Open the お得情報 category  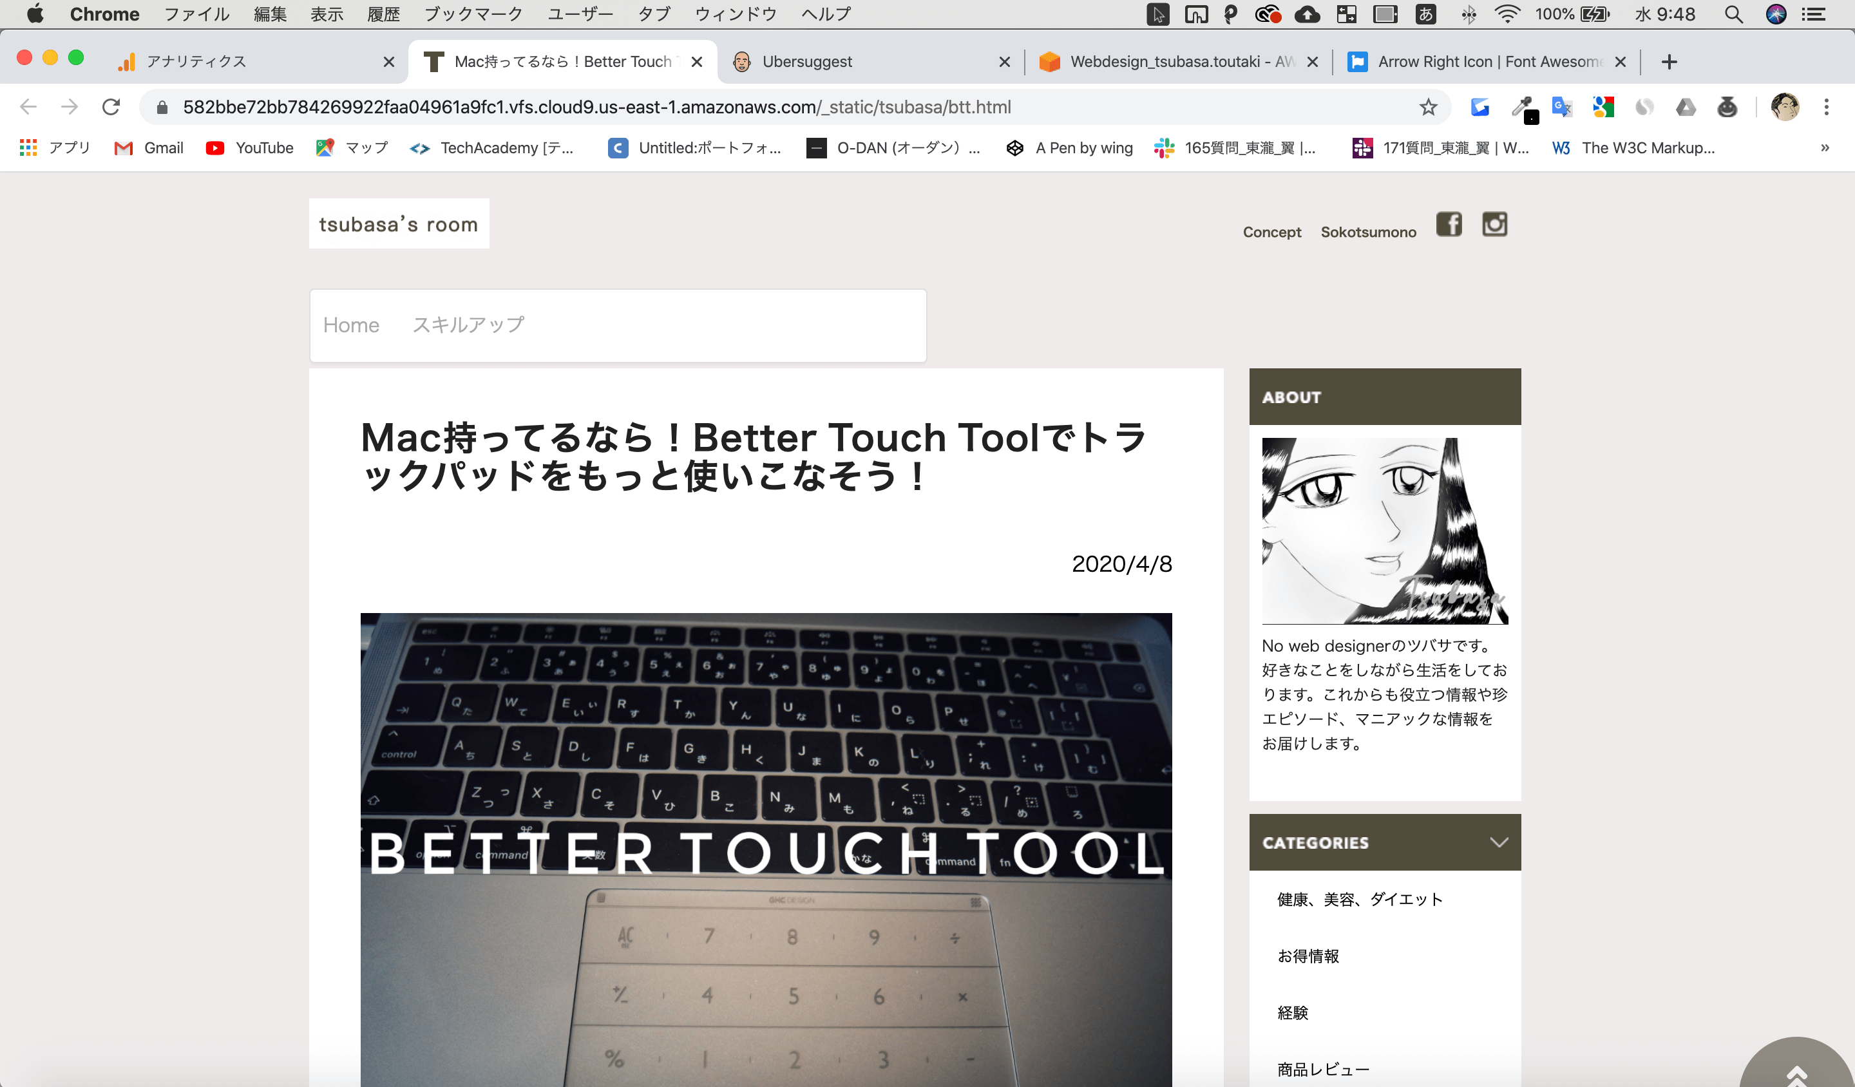[x=1308, y=956]
